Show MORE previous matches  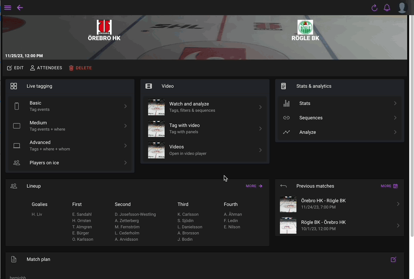tap(389, 186)
